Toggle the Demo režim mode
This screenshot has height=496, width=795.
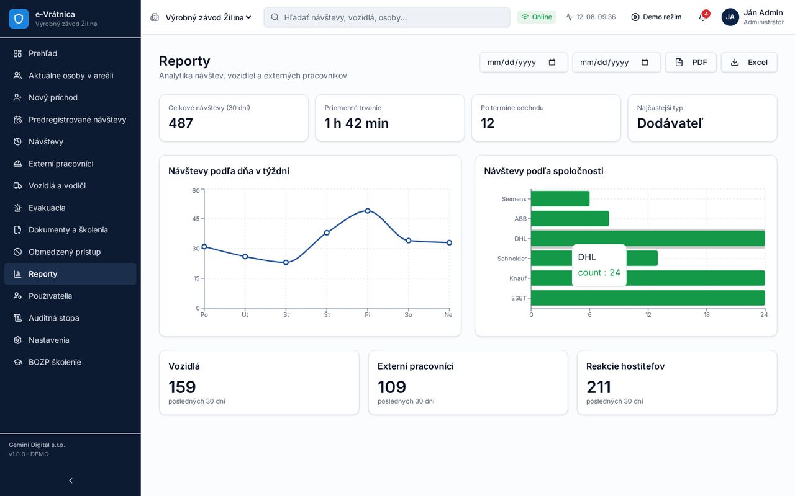(x=656, y=17)
